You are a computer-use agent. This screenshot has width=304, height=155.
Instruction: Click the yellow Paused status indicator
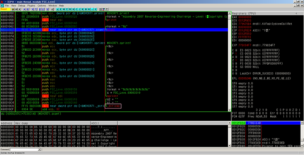coord(5,9)
